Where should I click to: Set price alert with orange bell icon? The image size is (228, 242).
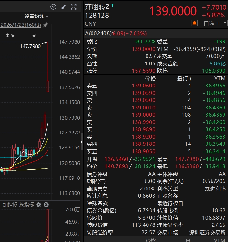194,23
